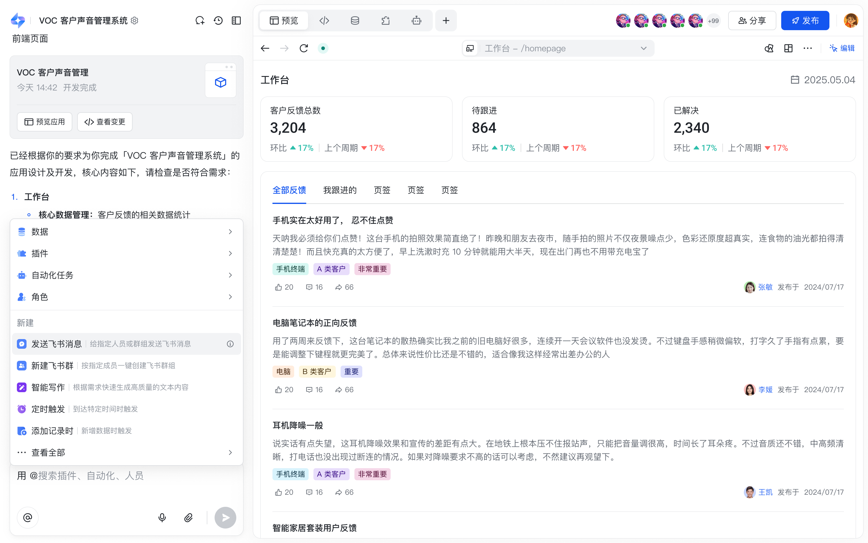
Task: Toggle the left sidebar panel icon
Action: [x=236, y=21]
